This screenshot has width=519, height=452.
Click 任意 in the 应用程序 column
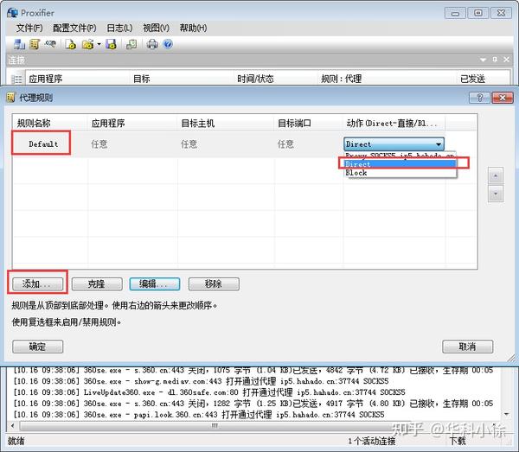[99, 144]
